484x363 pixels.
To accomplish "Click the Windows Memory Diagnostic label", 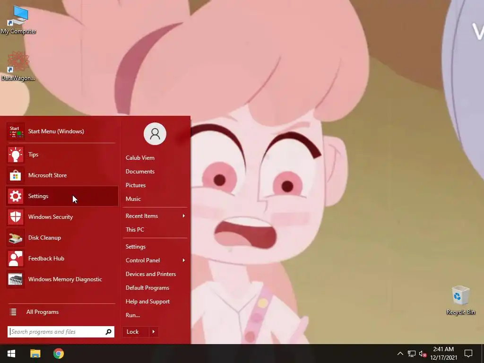I will 65,279.
